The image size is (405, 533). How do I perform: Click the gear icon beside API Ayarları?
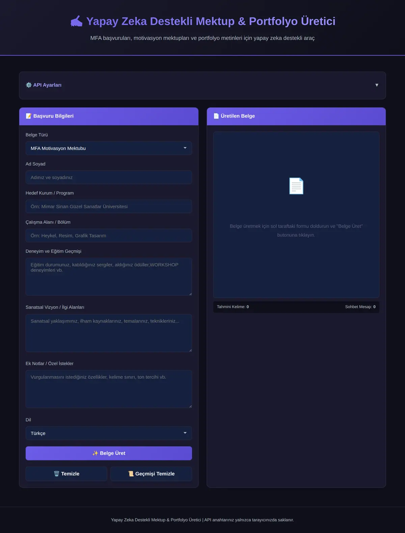29,85
